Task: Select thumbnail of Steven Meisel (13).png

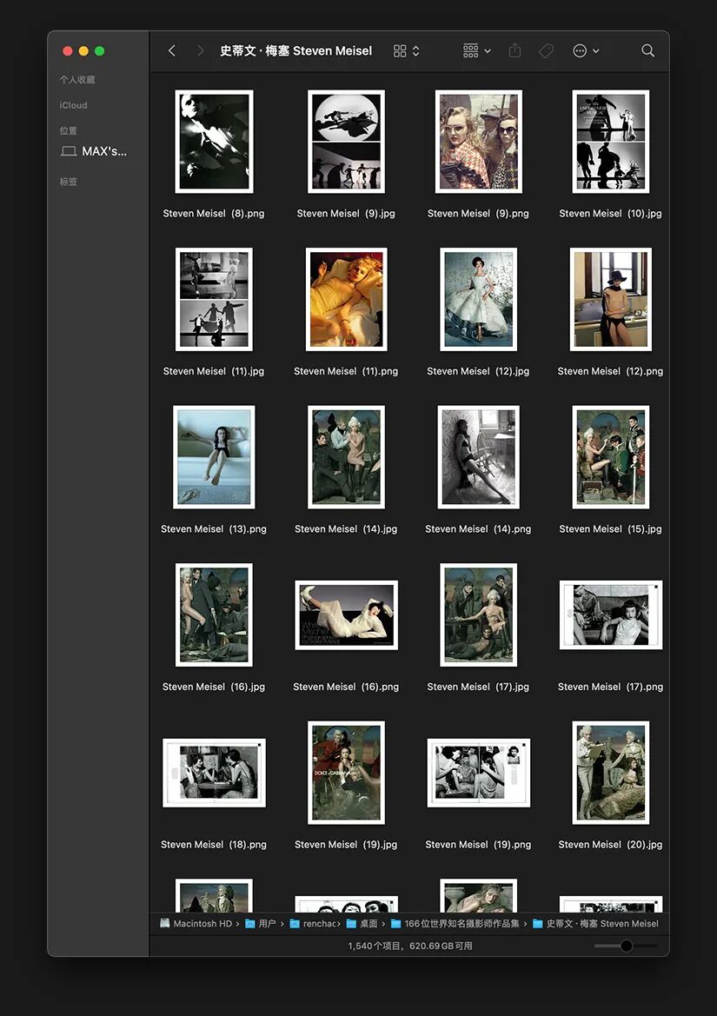Action: tap(214, 457)
